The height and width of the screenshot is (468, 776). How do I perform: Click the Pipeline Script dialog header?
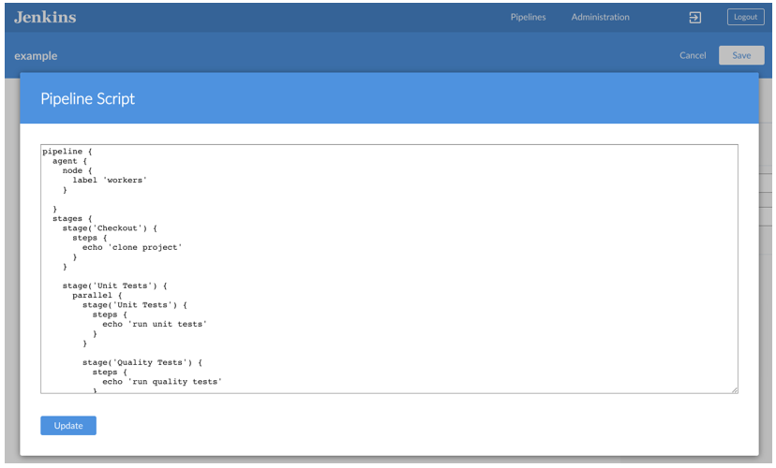pyautogui.click(x=88, y=98)
